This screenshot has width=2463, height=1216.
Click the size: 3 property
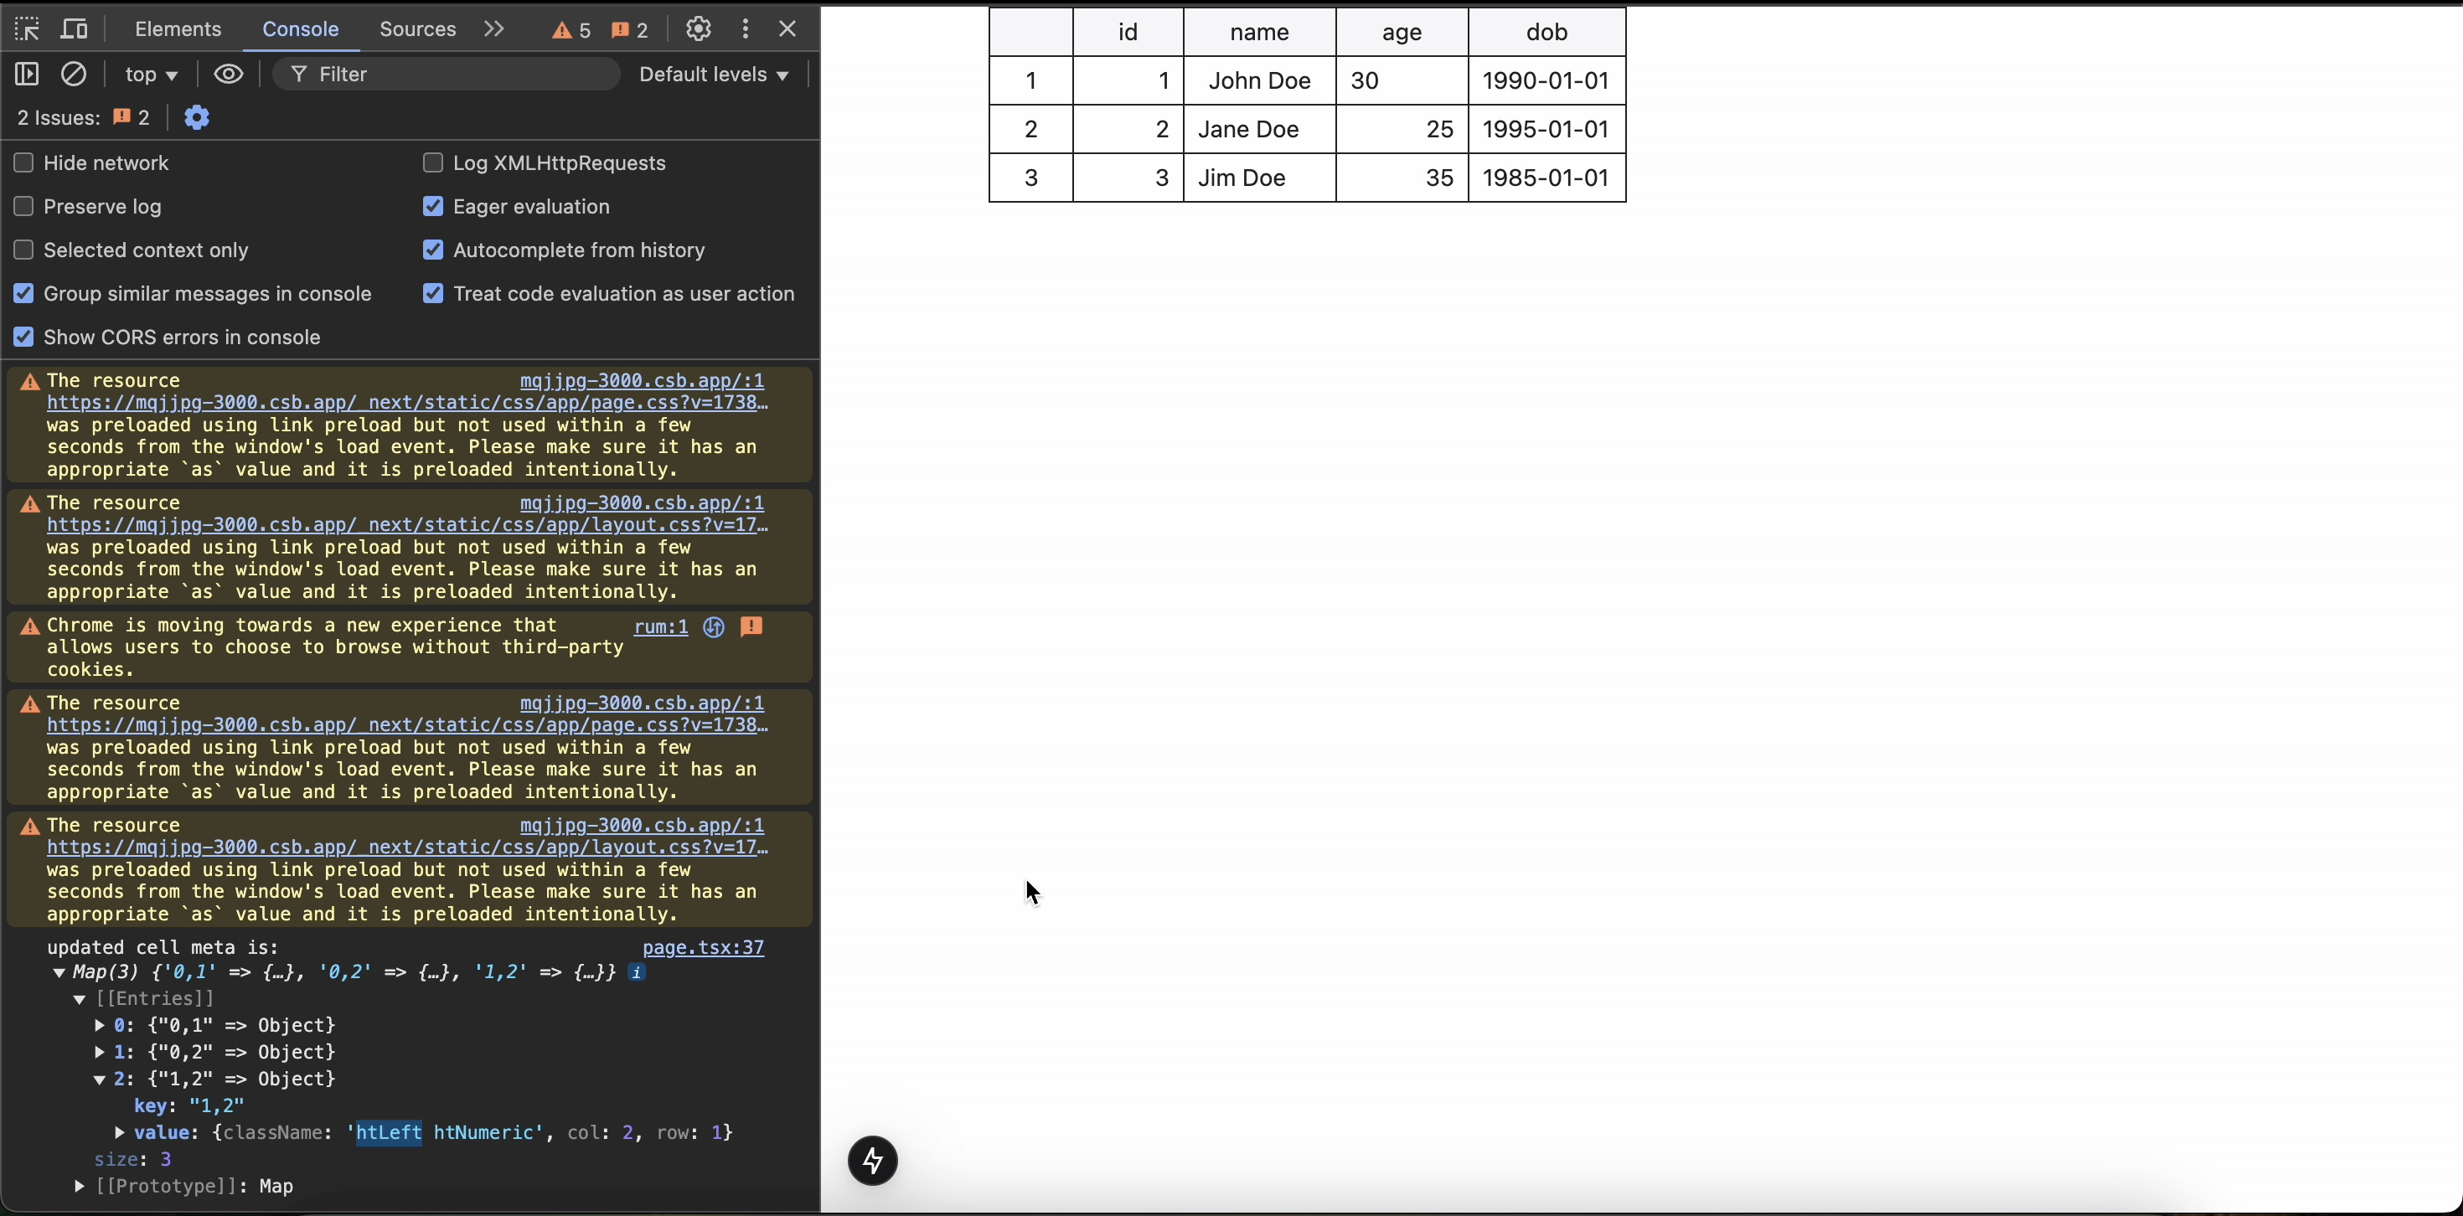pyautogui.click(x=133, y=1160)
